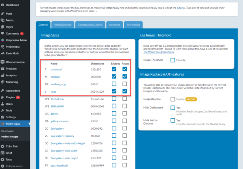Viewport: 243px width, 169px height.
Task: Select Perfect Images submenu item
Action: coord(11,136)
